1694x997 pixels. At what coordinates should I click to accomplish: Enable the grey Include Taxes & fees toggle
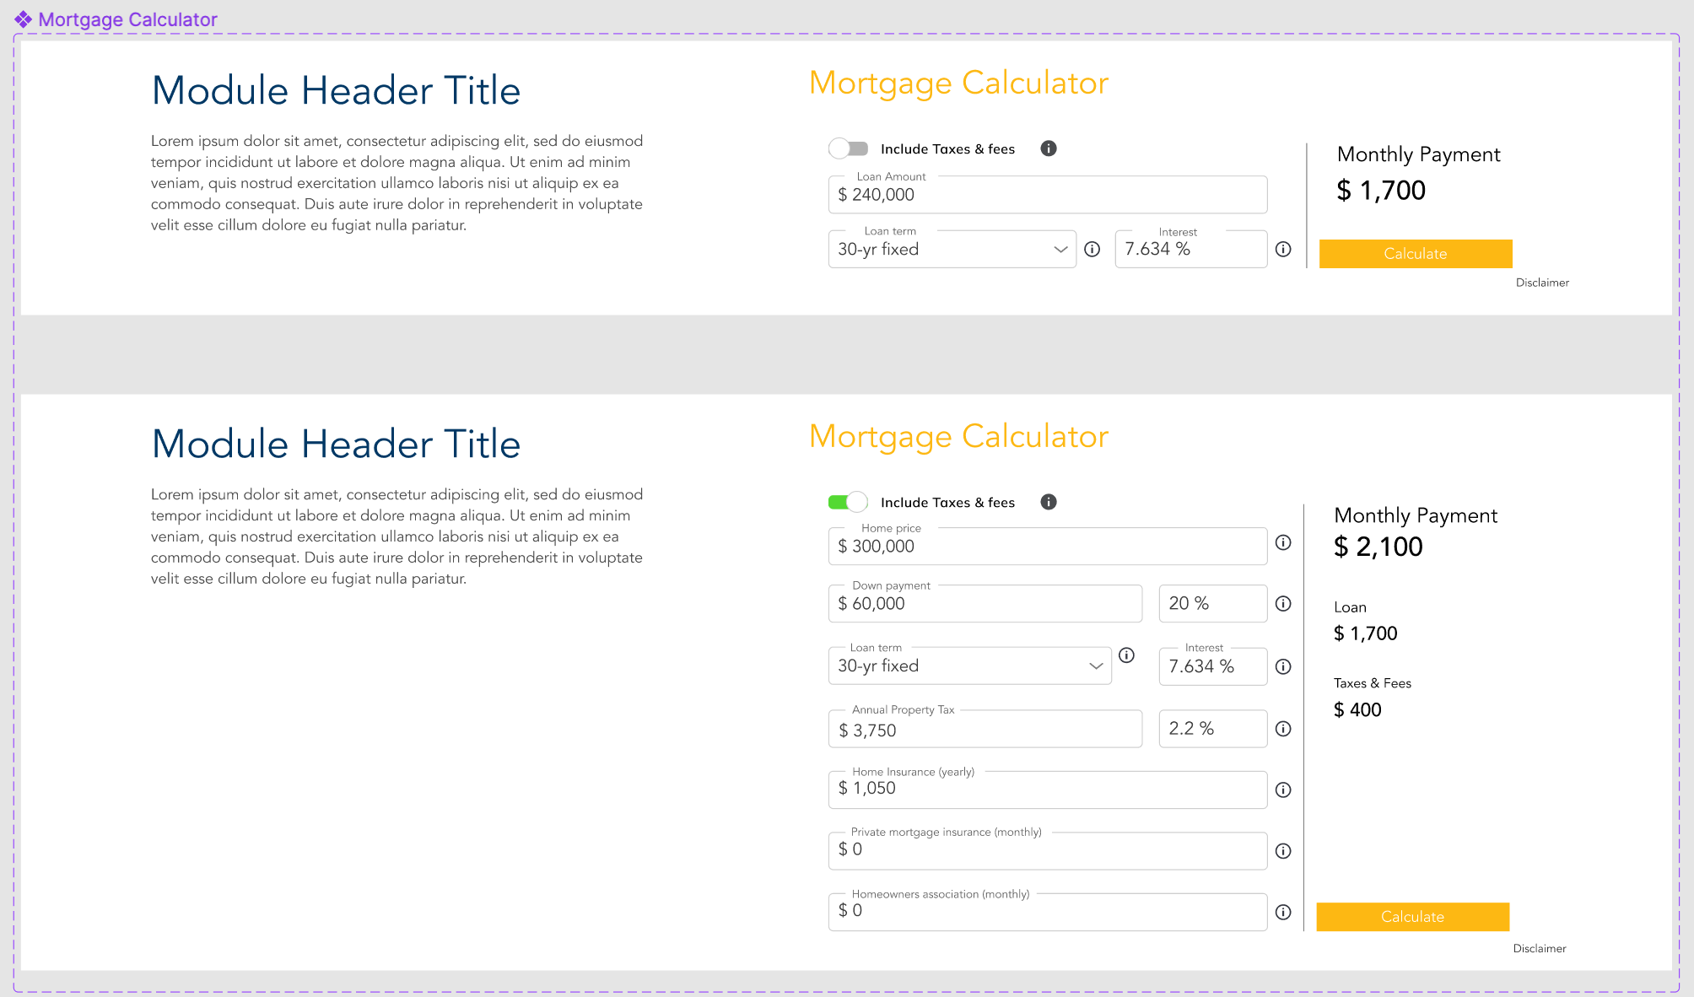click(x=849, y=149)
